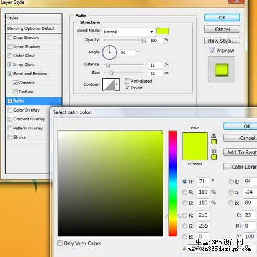Expand the contour picker arrow
This screenshot has width=257, height=257.
[x=117, y=84]
